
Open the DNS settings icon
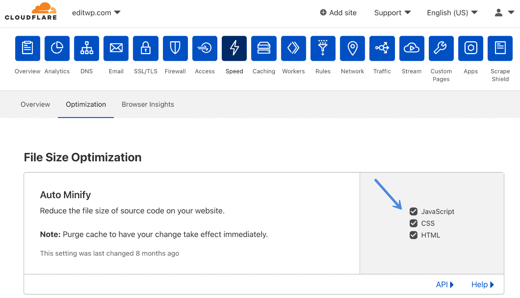(x=86, y=48)
